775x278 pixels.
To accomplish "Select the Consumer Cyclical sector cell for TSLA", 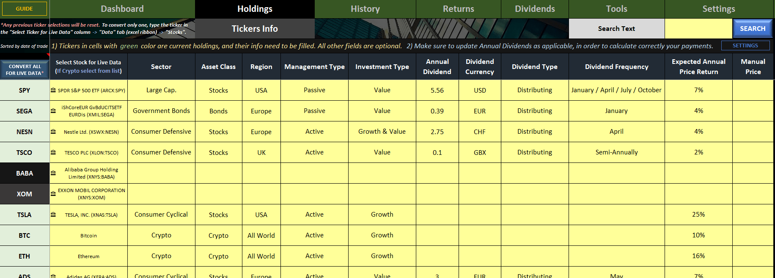I will (x=161, y=215).
